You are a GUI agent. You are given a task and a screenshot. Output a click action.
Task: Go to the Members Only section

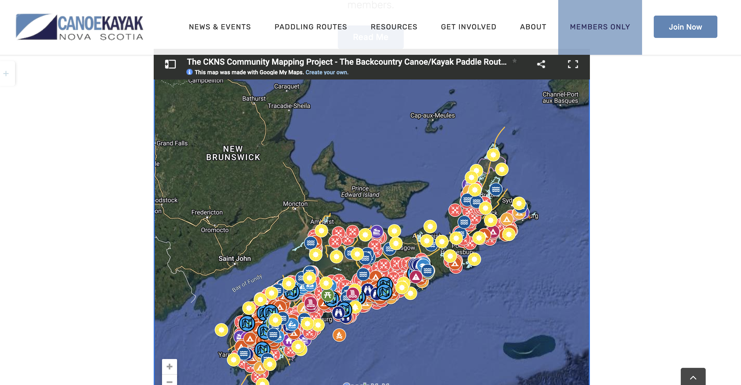pyautogui.click(x=600, y=27)
